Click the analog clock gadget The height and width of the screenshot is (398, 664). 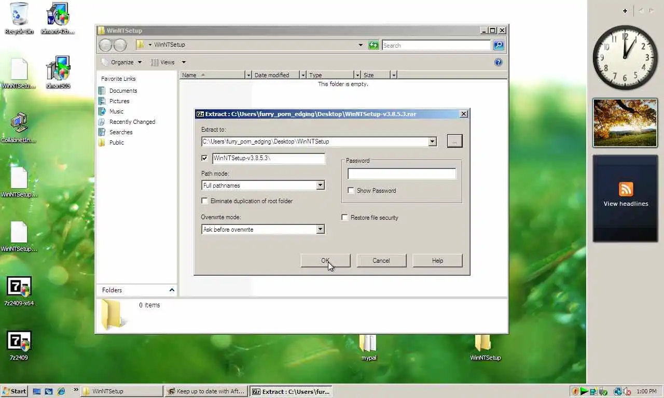(625, 57)
